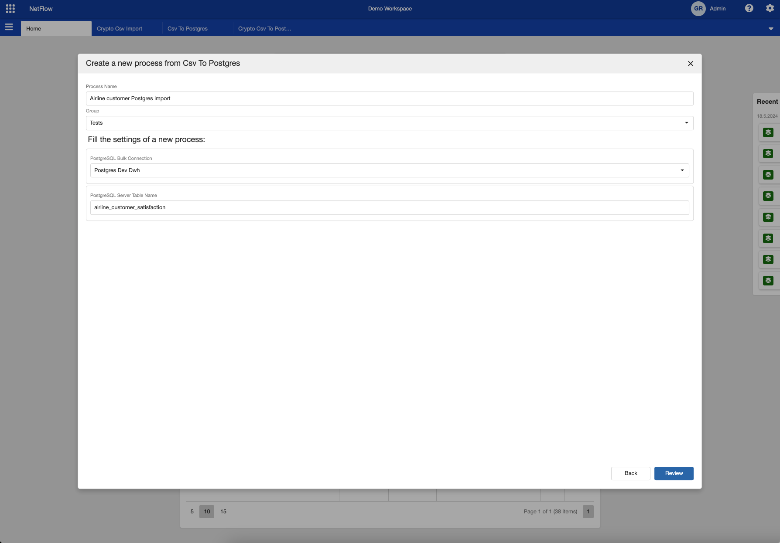780x543 pixels.
Task: Close the create process dialog
Action: 690,64
